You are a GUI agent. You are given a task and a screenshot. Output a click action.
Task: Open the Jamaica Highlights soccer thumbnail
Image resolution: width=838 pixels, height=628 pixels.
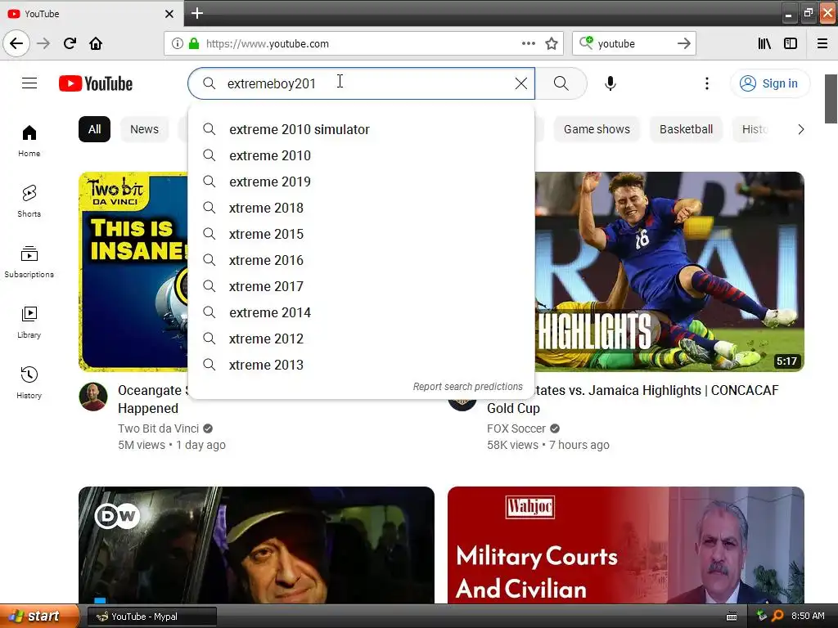(669, 271)
